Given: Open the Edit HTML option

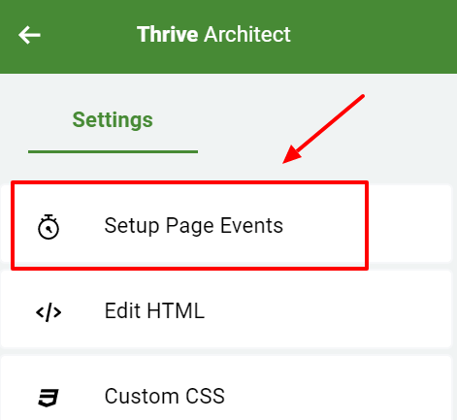Looking at the screenshot, I should [226, 309].
